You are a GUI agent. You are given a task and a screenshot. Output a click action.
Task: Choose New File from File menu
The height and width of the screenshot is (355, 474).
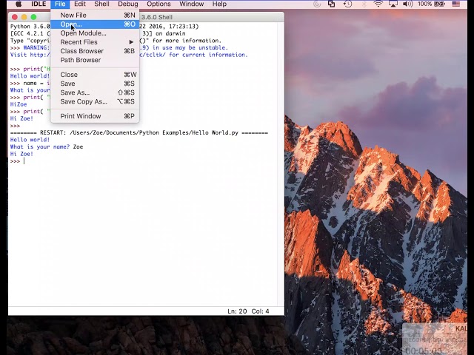pos(95,15)
